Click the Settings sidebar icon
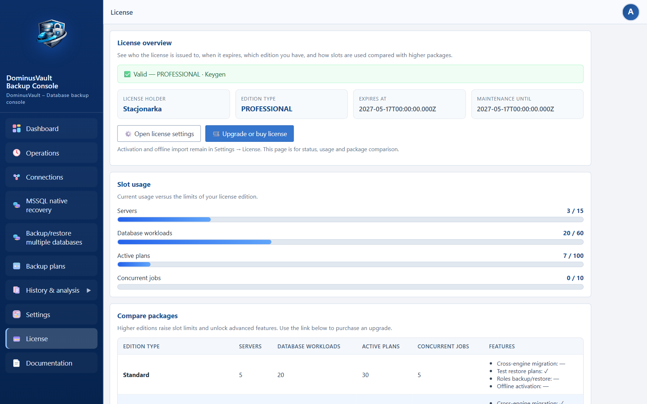The width and height of the screenshot is (647, 404). [x=17, y=315]
